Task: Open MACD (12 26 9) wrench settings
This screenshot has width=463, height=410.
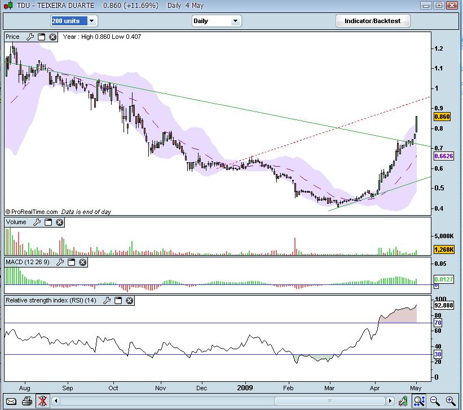Action: (60, 262)
